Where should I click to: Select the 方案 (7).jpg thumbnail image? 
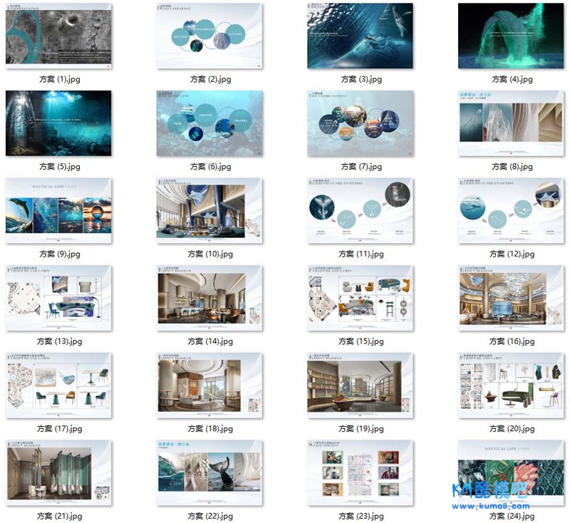[361, 123]
